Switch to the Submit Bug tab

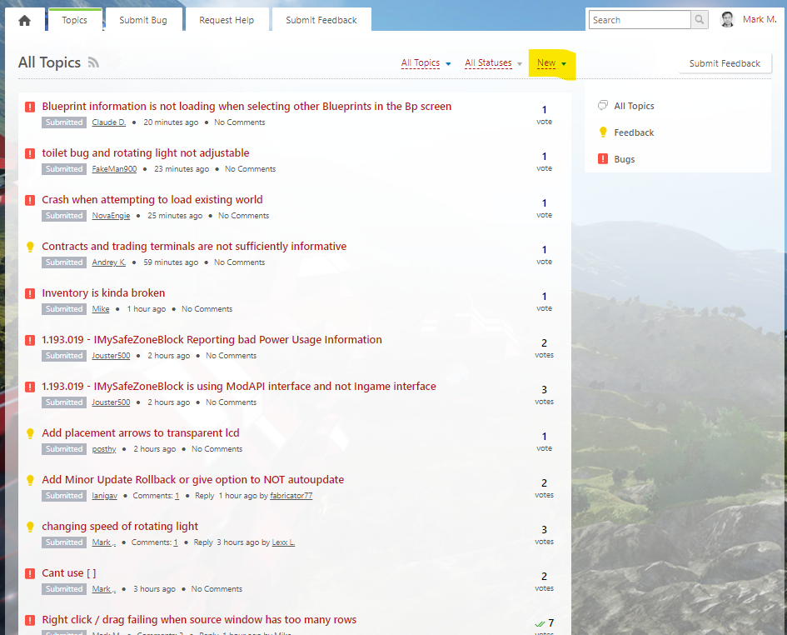click(x=142, y=20)
